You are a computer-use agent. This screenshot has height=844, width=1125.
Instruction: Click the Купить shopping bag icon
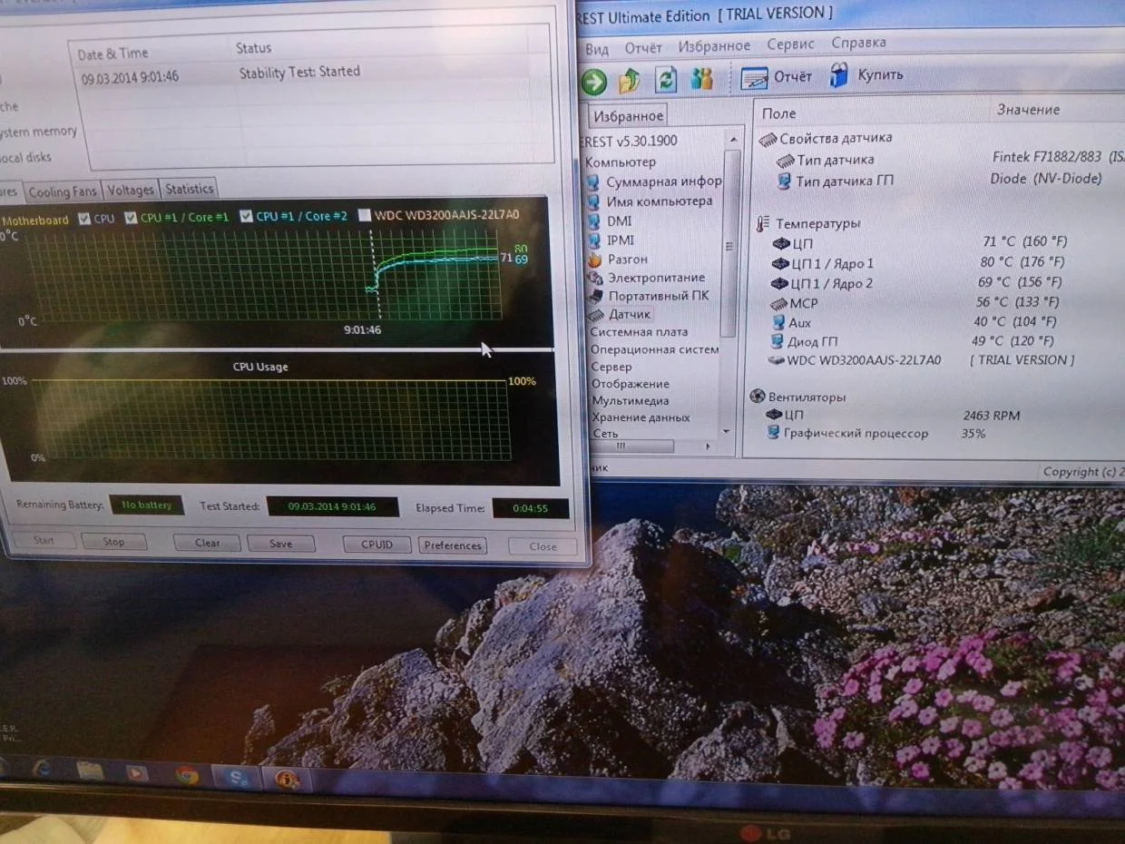pos(839,74)
